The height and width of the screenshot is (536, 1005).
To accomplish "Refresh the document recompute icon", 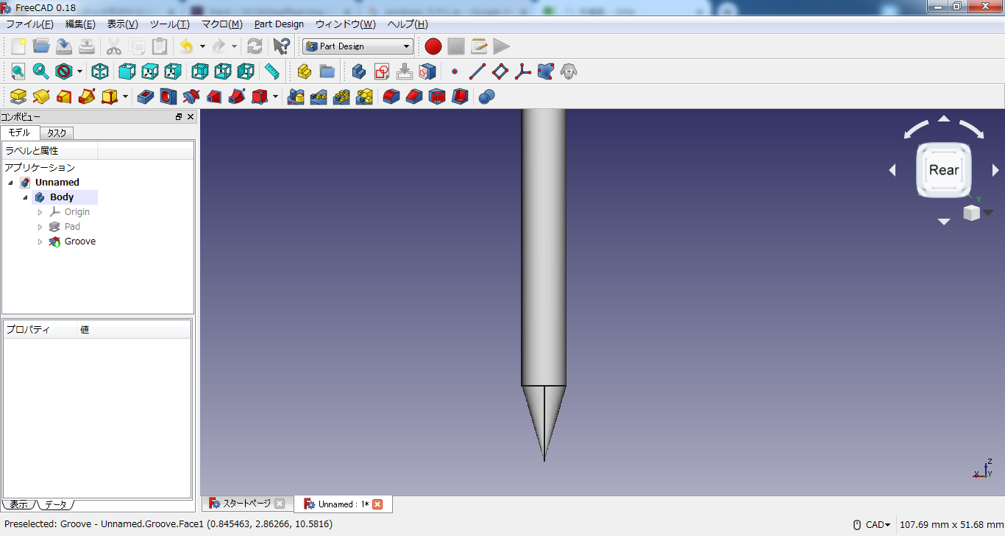I will click(255, 46).
